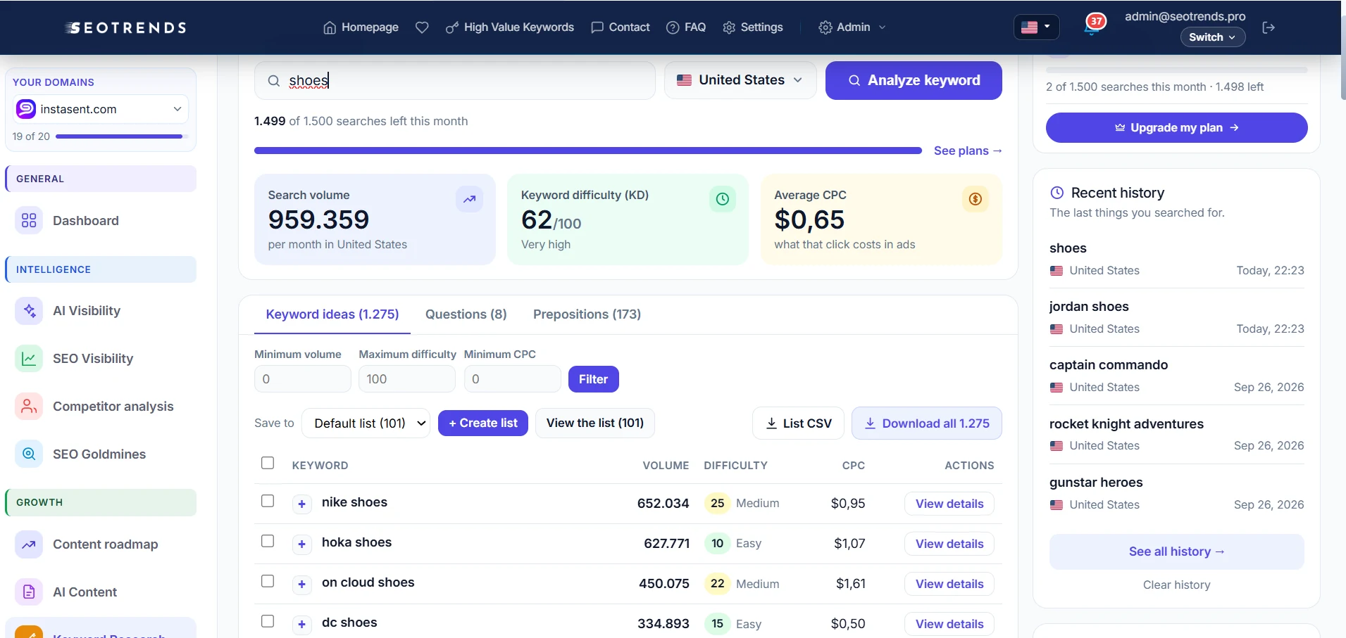The height and width of the screenshot is (638, 1346).
Task: Open AI Content sidebar icon
Action: [29, 592]
